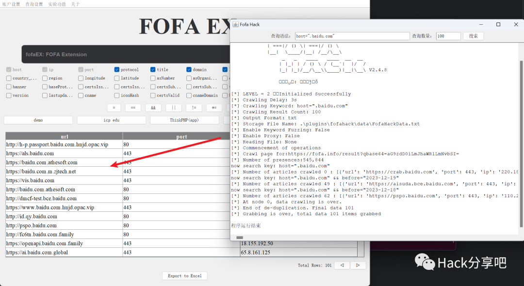Screen dimensions: 524x286
Task: Focus the 查询数量 count input field
Action: pos(448,36)
